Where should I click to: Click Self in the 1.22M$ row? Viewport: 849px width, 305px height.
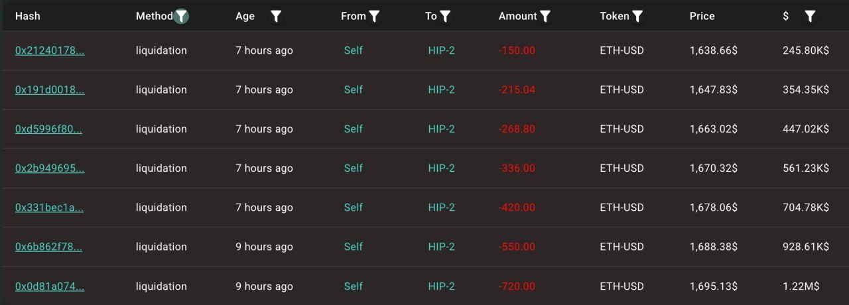(x=354, y=286)
